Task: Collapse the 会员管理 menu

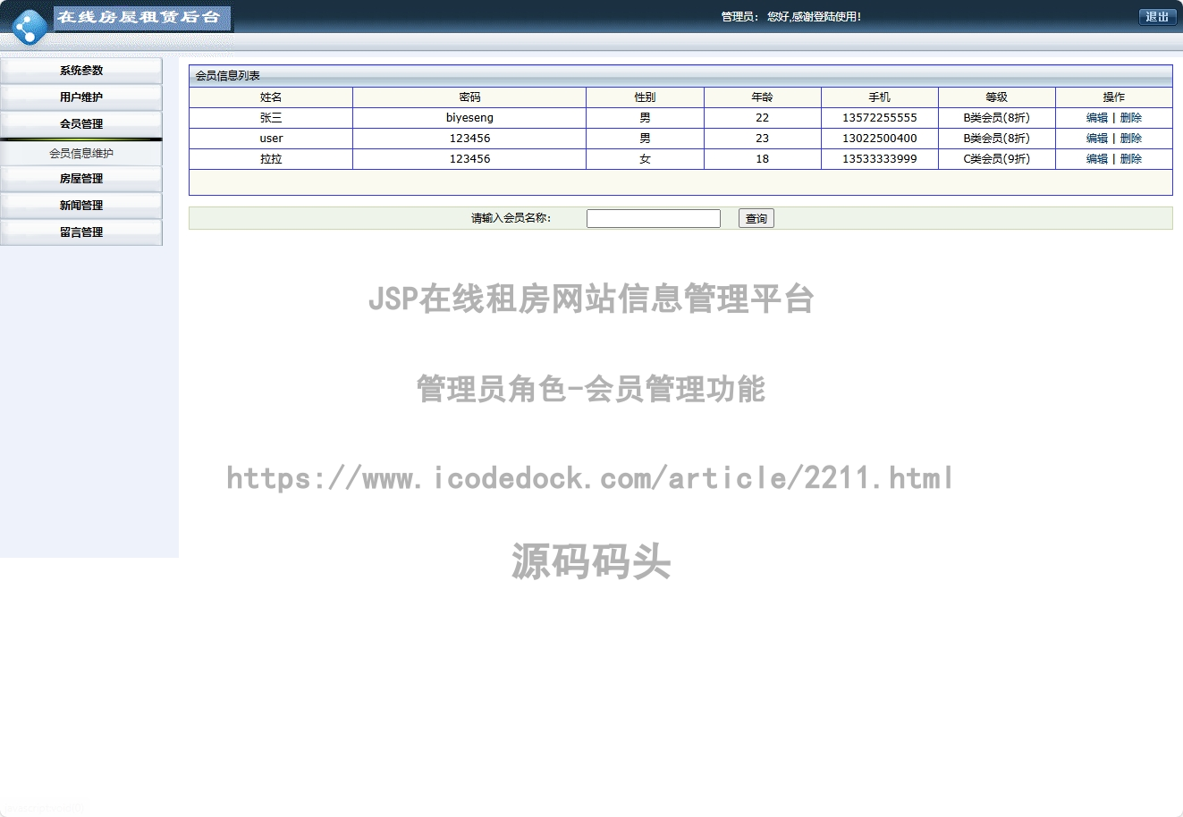Action: coord(81,124)
